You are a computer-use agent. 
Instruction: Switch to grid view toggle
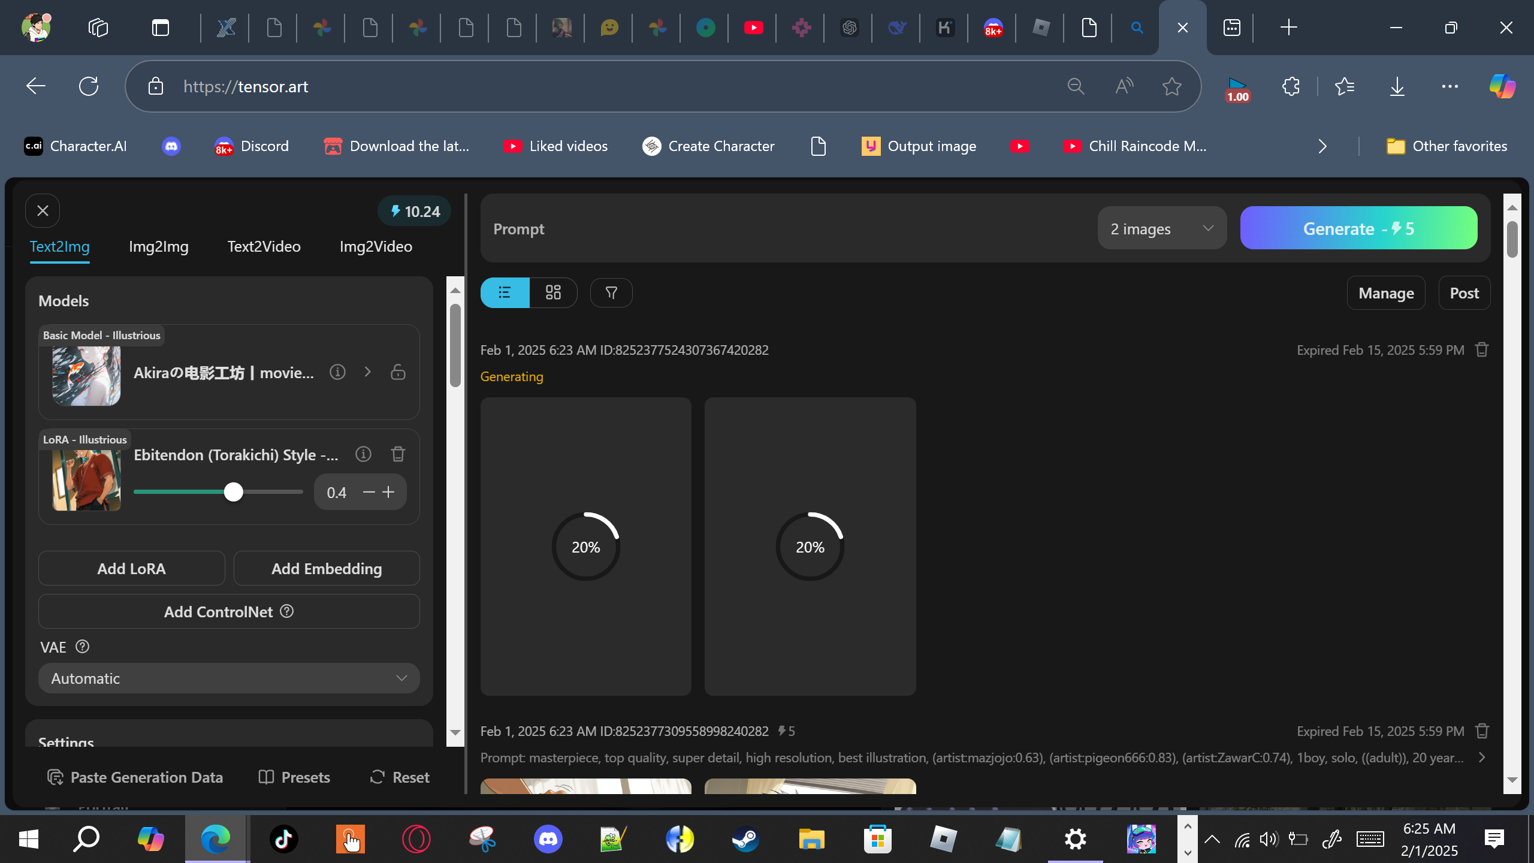pos(553,292)
